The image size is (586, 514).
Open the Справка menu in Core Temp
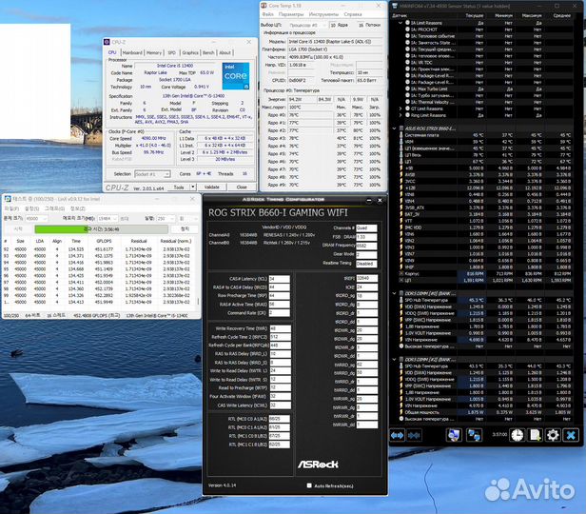pyautogui.click(x=353, y=14)
